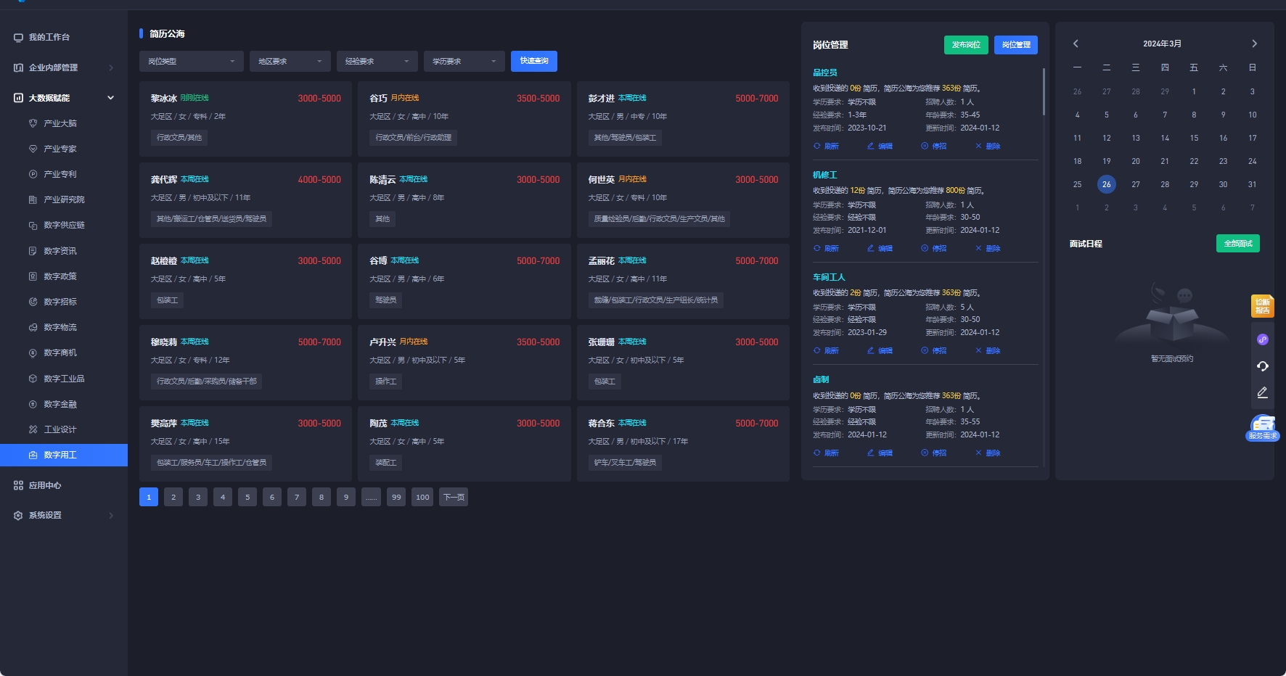This screenshot has width=1286, height=676.
Task: Go to previous month in calendar
Action: 1076,44
